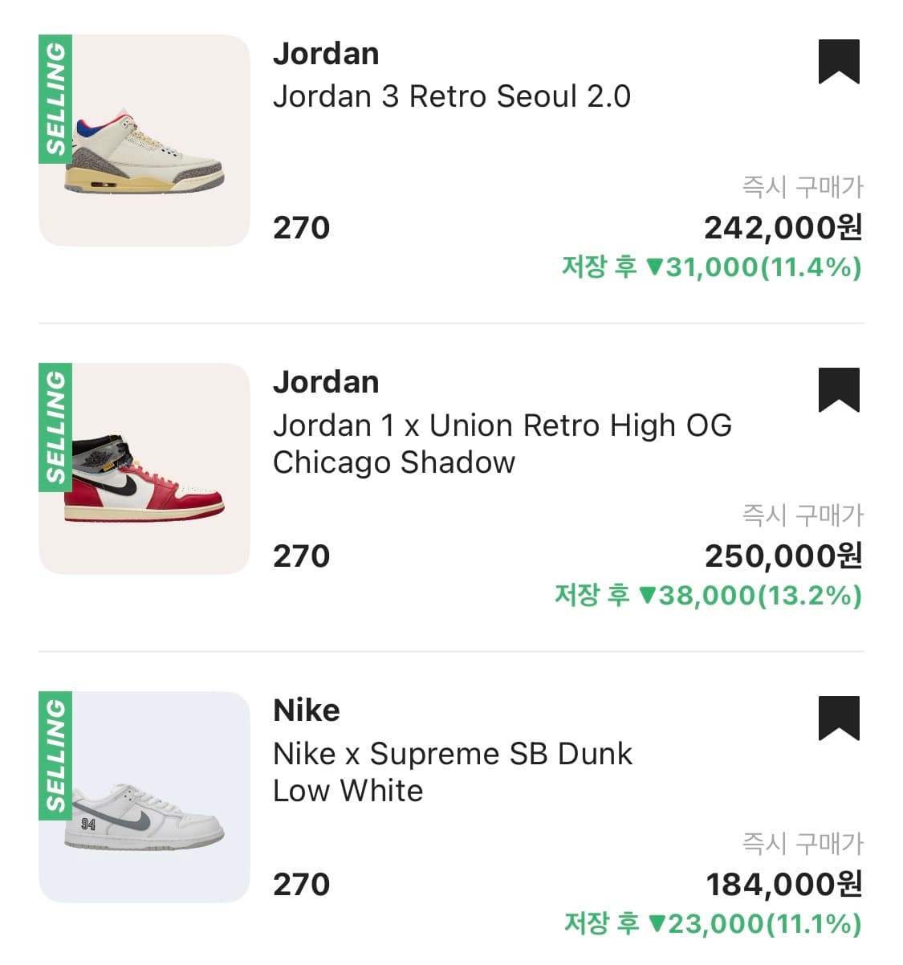Select the 242,000원 buy-now price
This screenshot has height=965, width=903.
click(x=783, y=228)
